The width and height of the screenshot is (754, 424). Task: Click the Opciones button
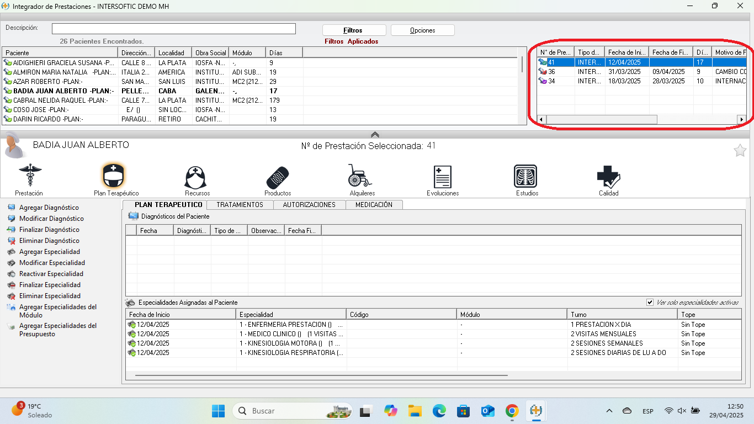(x=422, y=30)
